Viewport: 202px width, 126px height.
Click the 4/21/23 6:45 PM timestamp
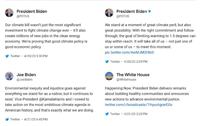[x=36, y=119]
